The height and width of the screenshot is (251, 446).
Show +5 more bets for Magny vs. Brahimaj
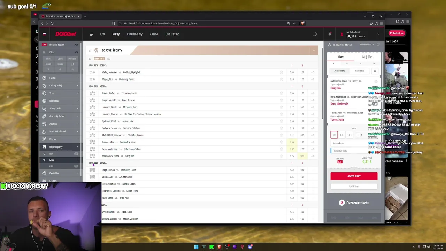pyautogui.click(x=313, y=79)
